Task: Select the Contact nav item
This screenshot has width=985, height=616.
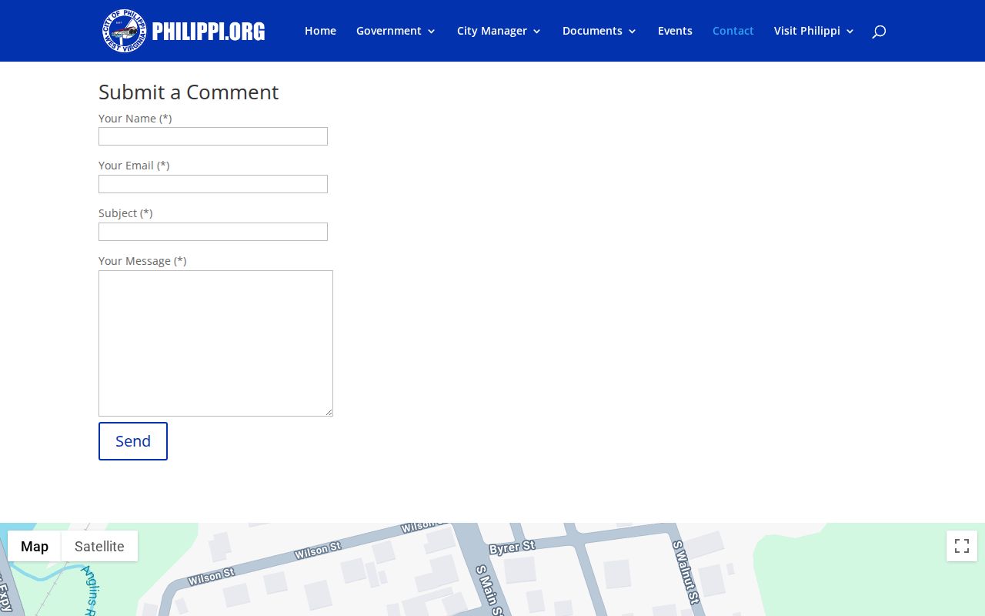Action: click(x=733, y=31)
